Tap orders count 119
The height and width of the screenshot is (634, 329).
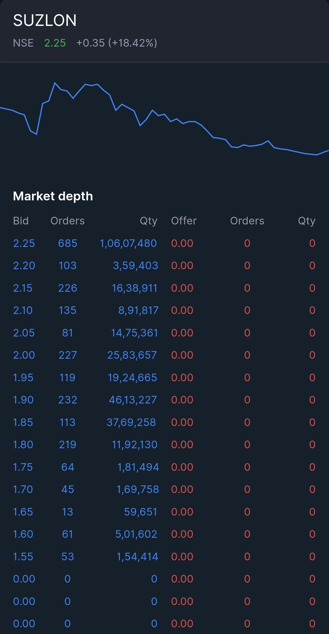click(68, 378)
